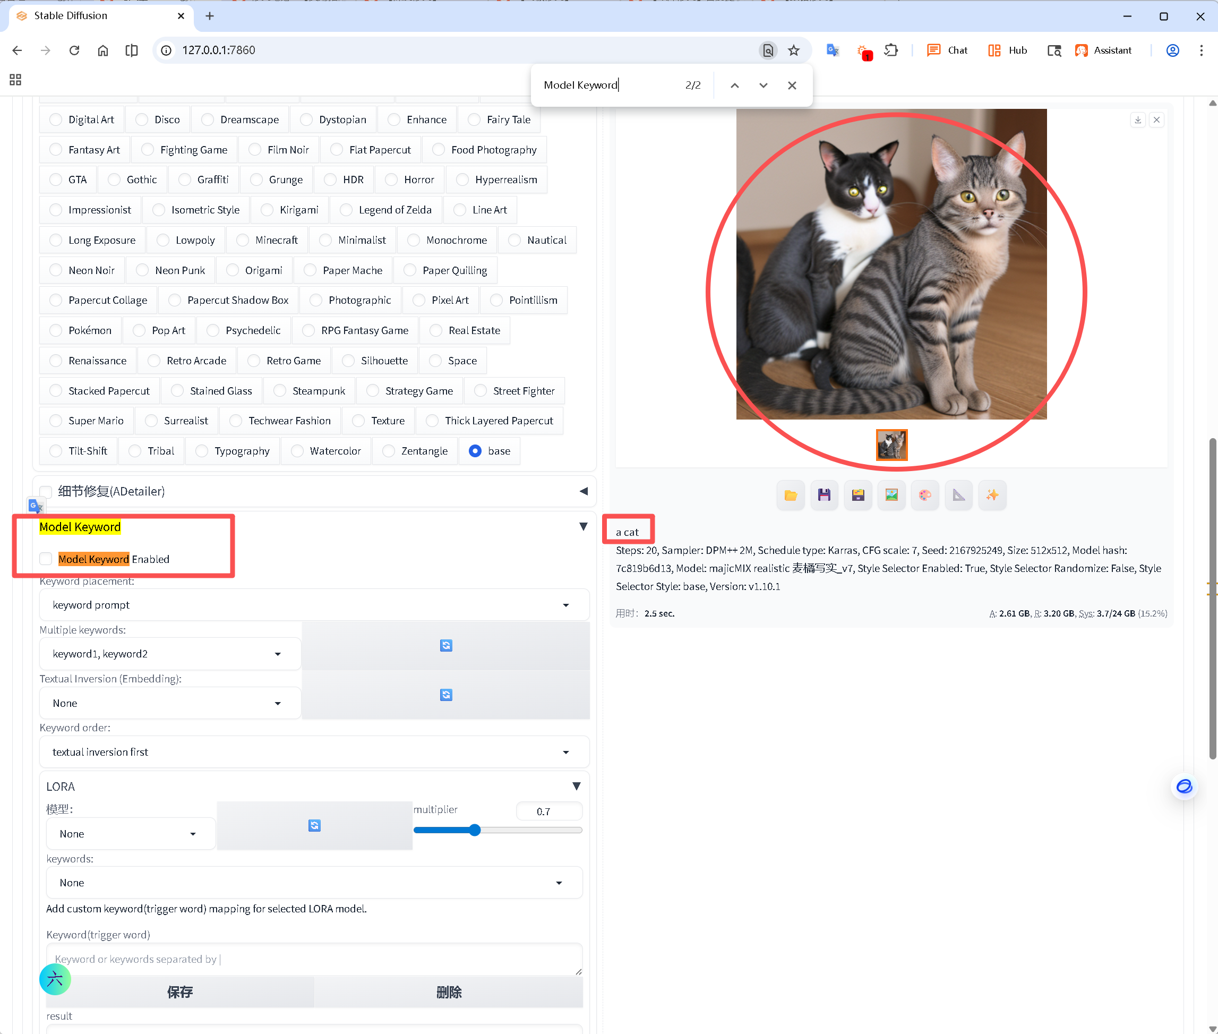
Task: Open a new browser tab
Action: 209,16
